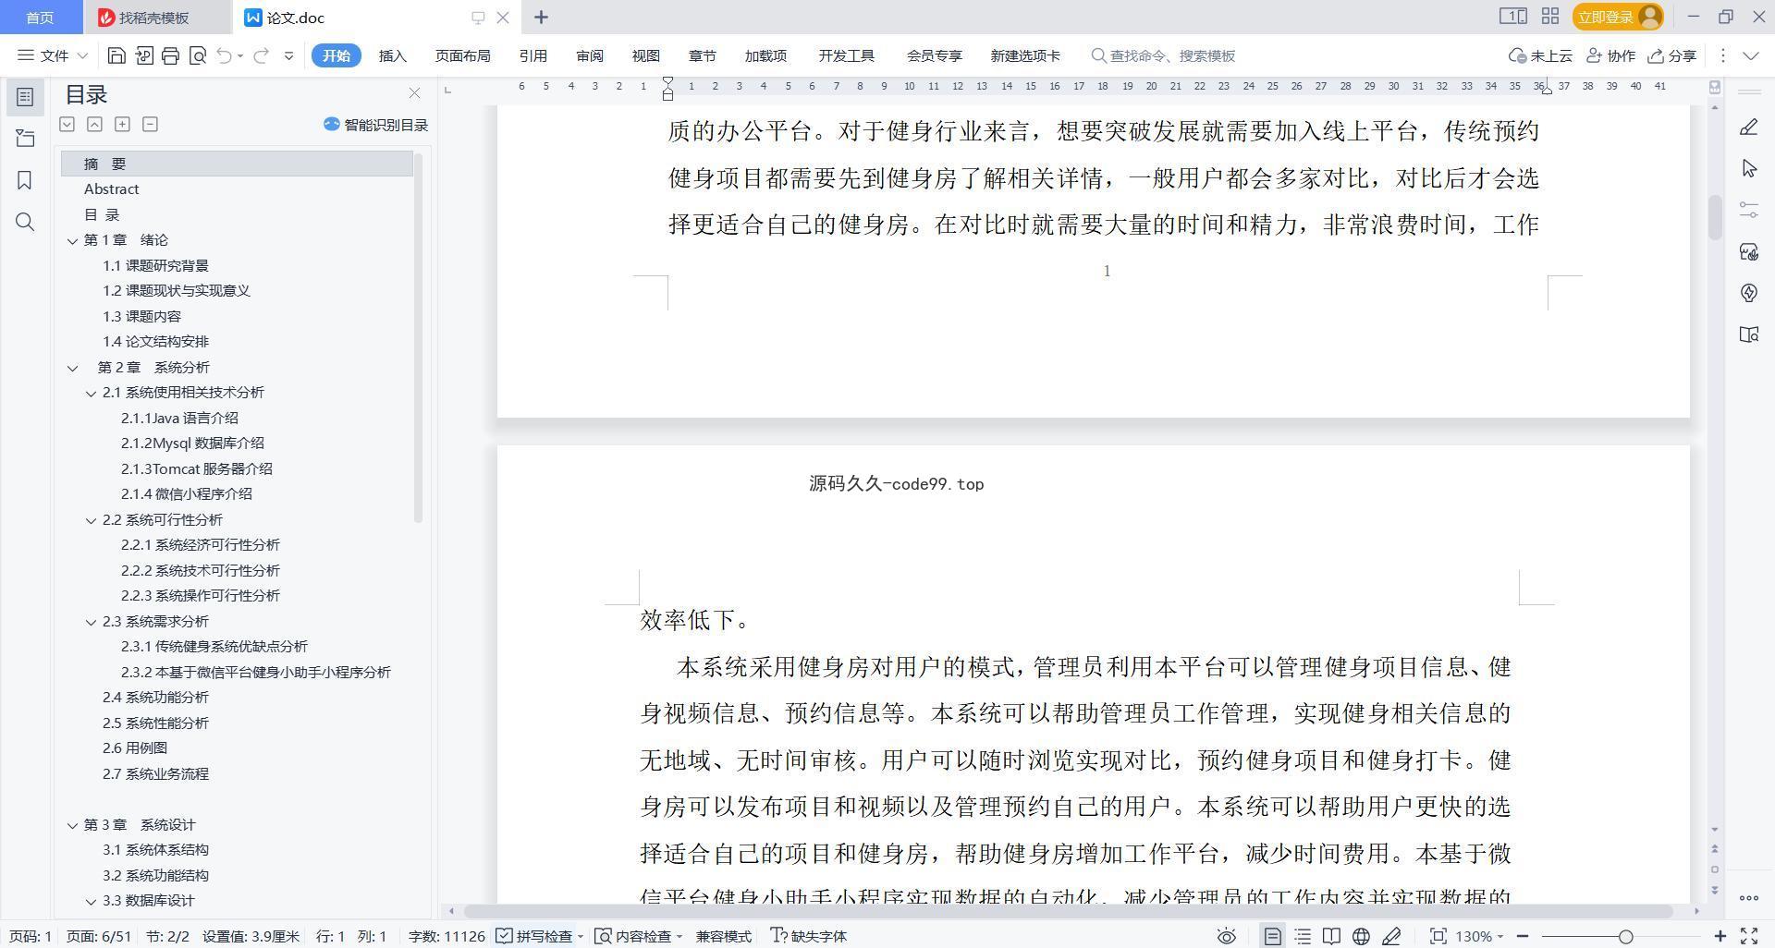Collapse the 2.2 系统可行性分析 node
The height and width of the screenshot is (948, 1775).
click(91, 520)
